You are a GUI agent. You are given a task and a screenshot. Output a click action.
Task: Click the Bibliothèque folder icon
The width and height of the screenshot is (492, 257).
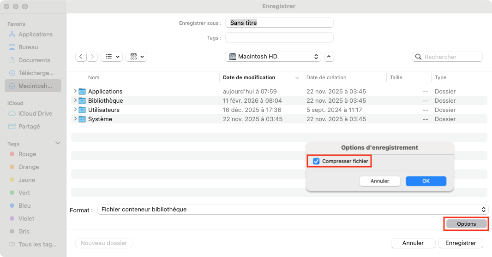point(82,101)
